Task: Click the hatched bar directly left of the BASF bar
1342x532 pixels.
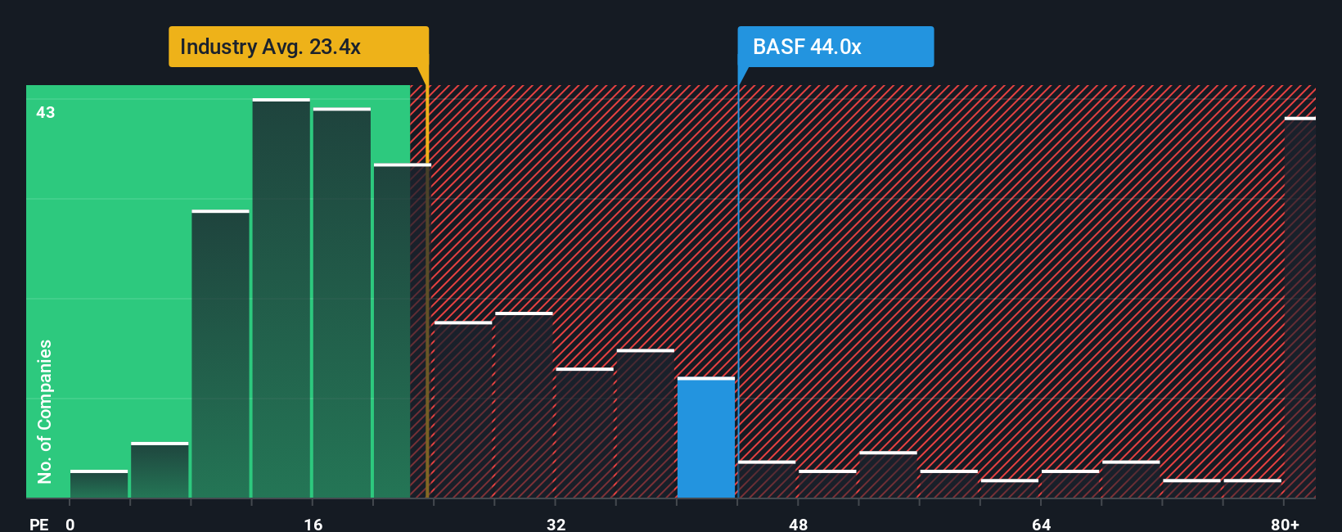Action: [x=646, y=423]
